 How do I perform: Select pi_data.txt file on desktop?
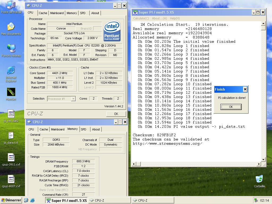click(x=11, y=138)
